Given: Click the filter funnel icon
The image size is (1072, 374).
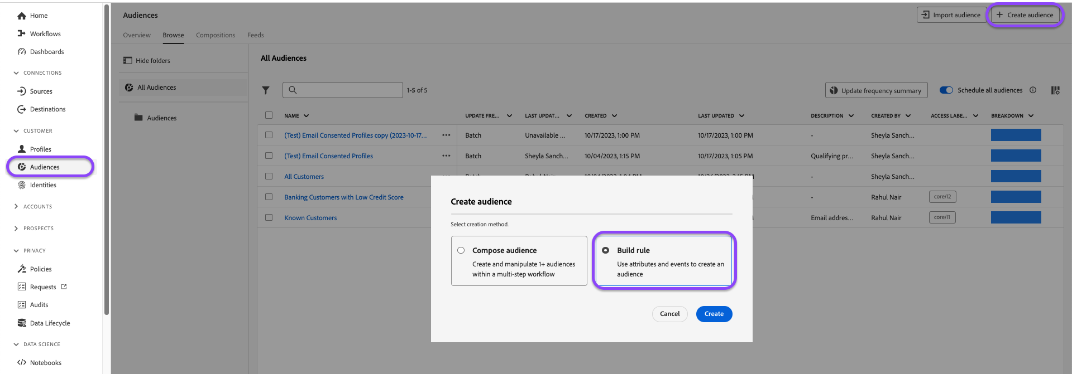Looking at the screenshot, I should click(266, 90).
